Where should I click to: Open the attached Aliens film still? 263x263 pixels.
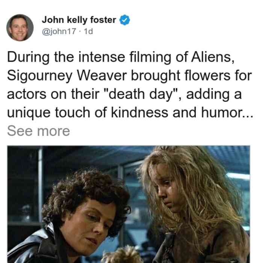pos(128,204)
